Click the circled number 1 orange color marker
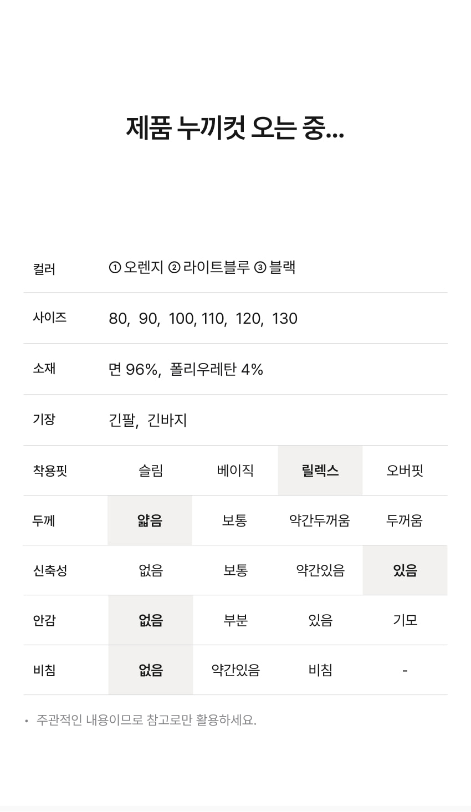The height and width of the screenshot is (812, 471). [115, 268]
